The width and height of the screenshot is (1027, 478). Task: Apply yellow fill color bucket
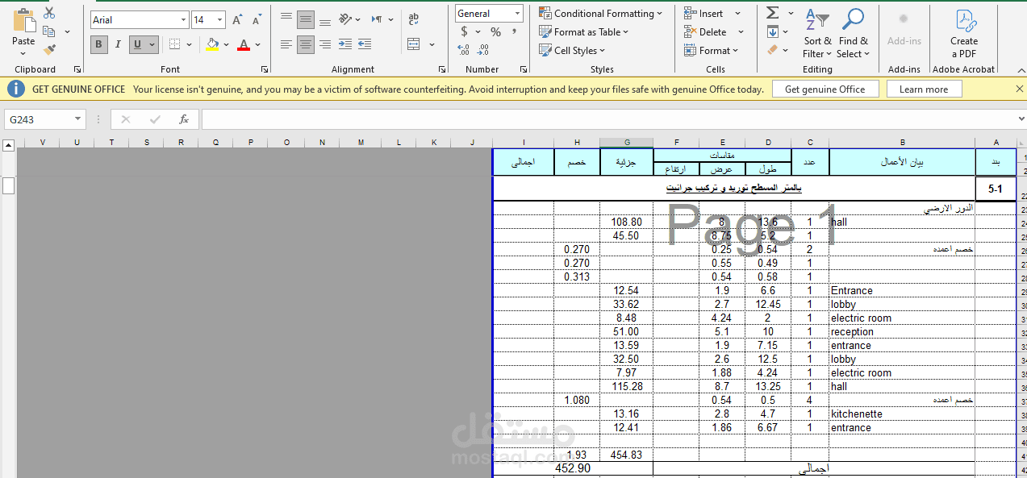[212, 44]
